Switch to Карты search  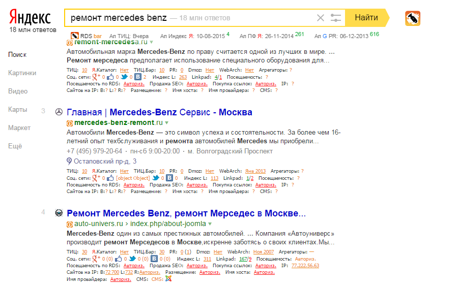(x=18, y=110)
